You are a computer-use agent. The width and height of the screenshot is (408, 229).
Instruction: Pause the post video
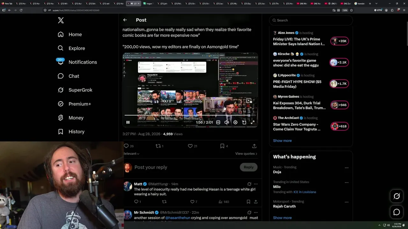pos(128,122)
